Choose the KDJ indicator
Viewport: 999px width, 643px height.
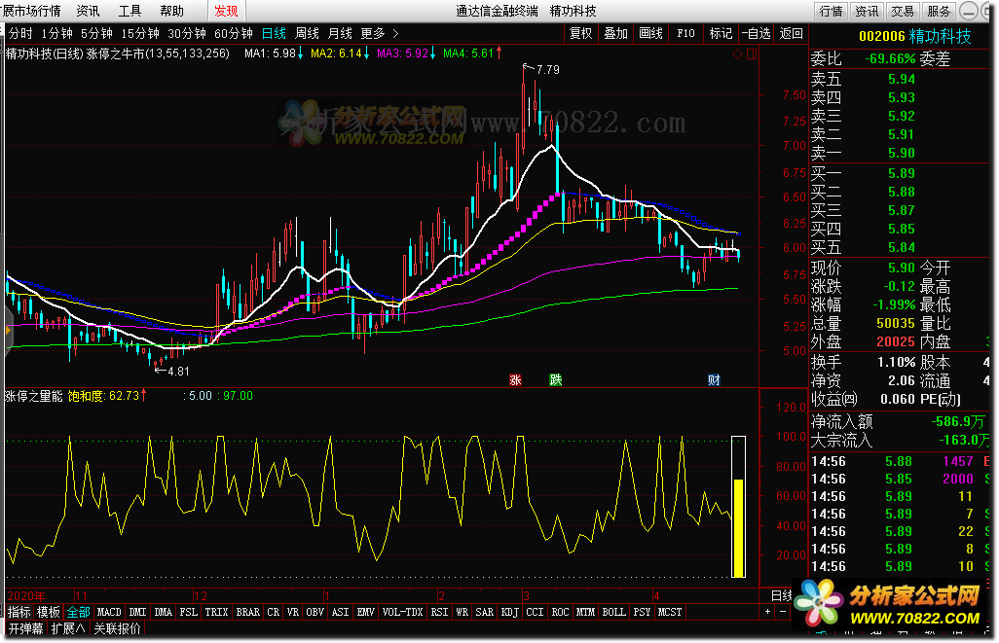click(509, 613)
